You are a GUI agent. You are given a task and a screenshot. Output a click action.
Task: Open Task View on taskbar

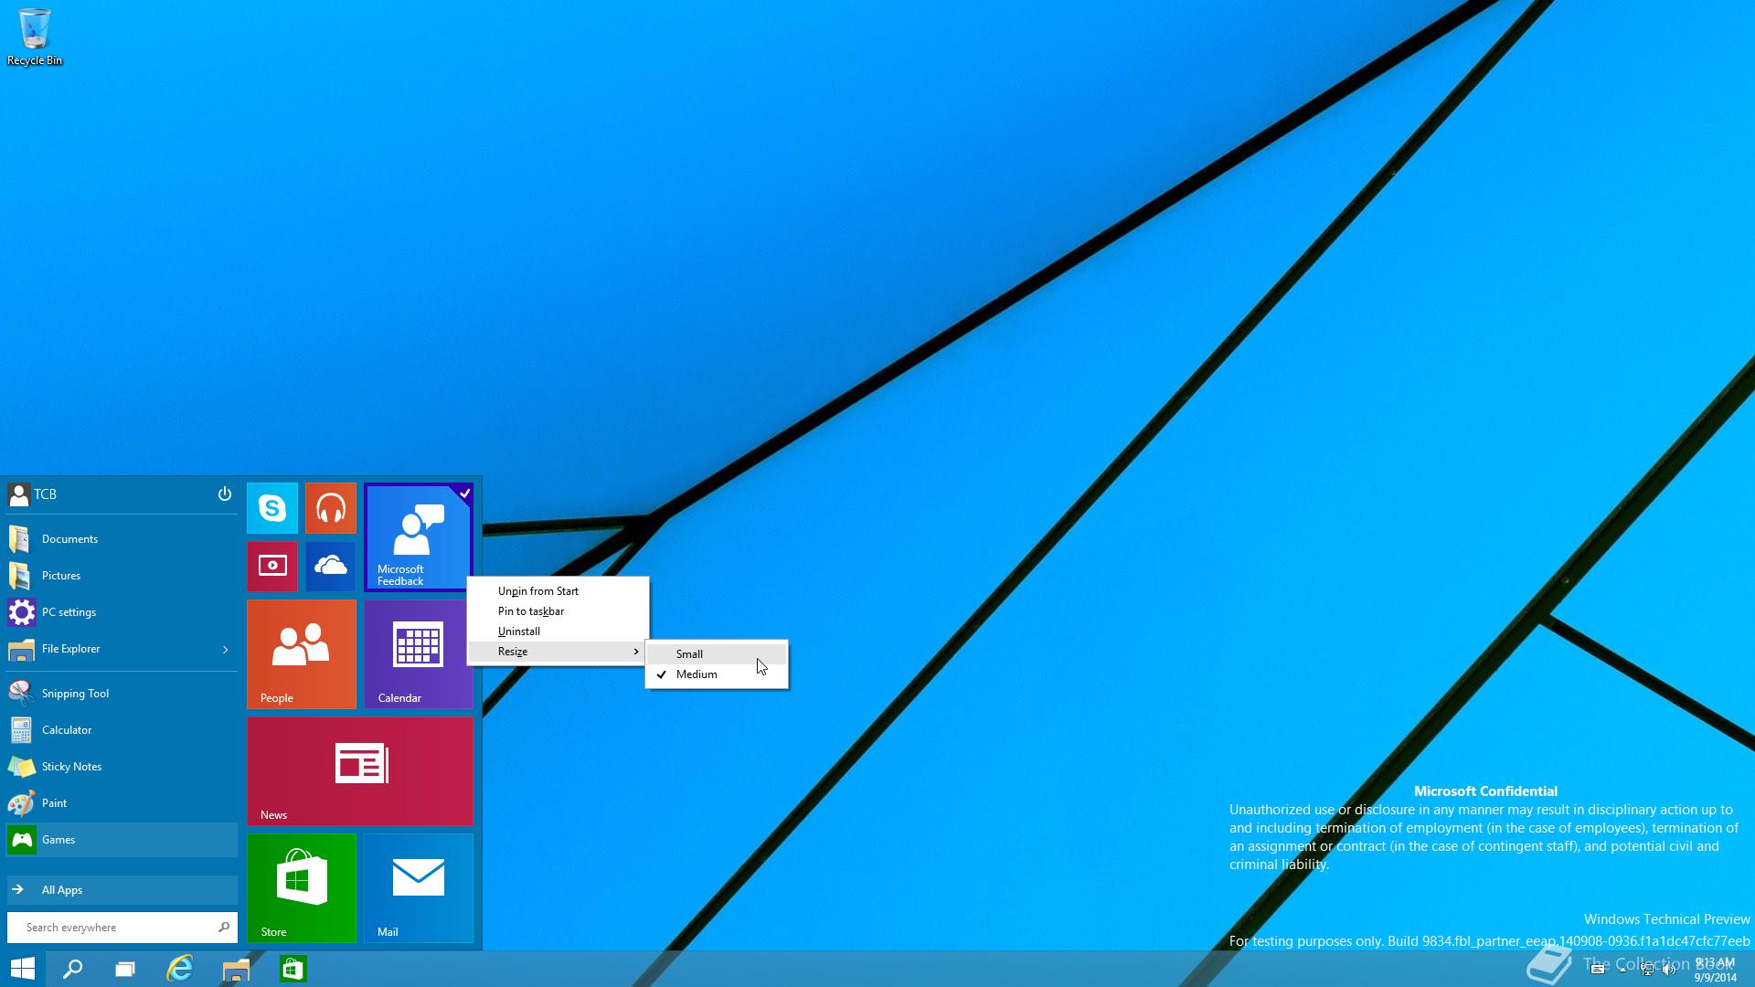tap(125, 969)
